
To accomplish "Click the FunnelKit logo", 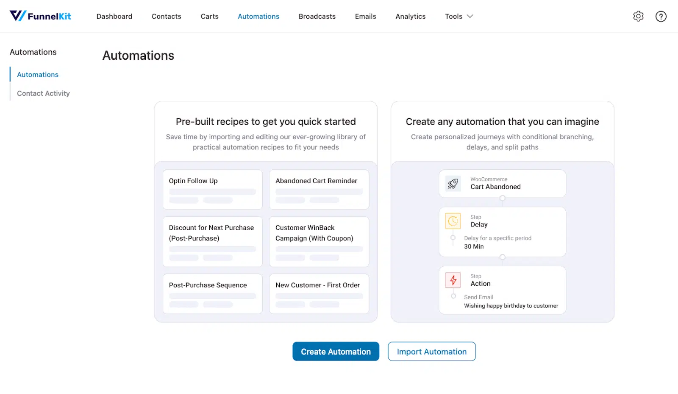I will (x=40, y=16).
